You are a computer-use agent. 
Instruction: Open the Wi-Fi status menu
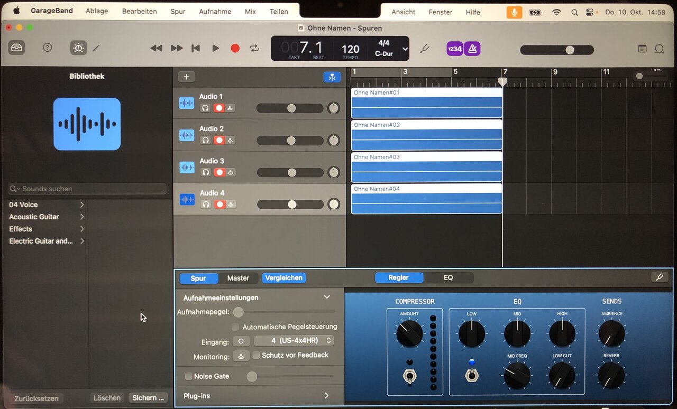(x=556, y=12)
